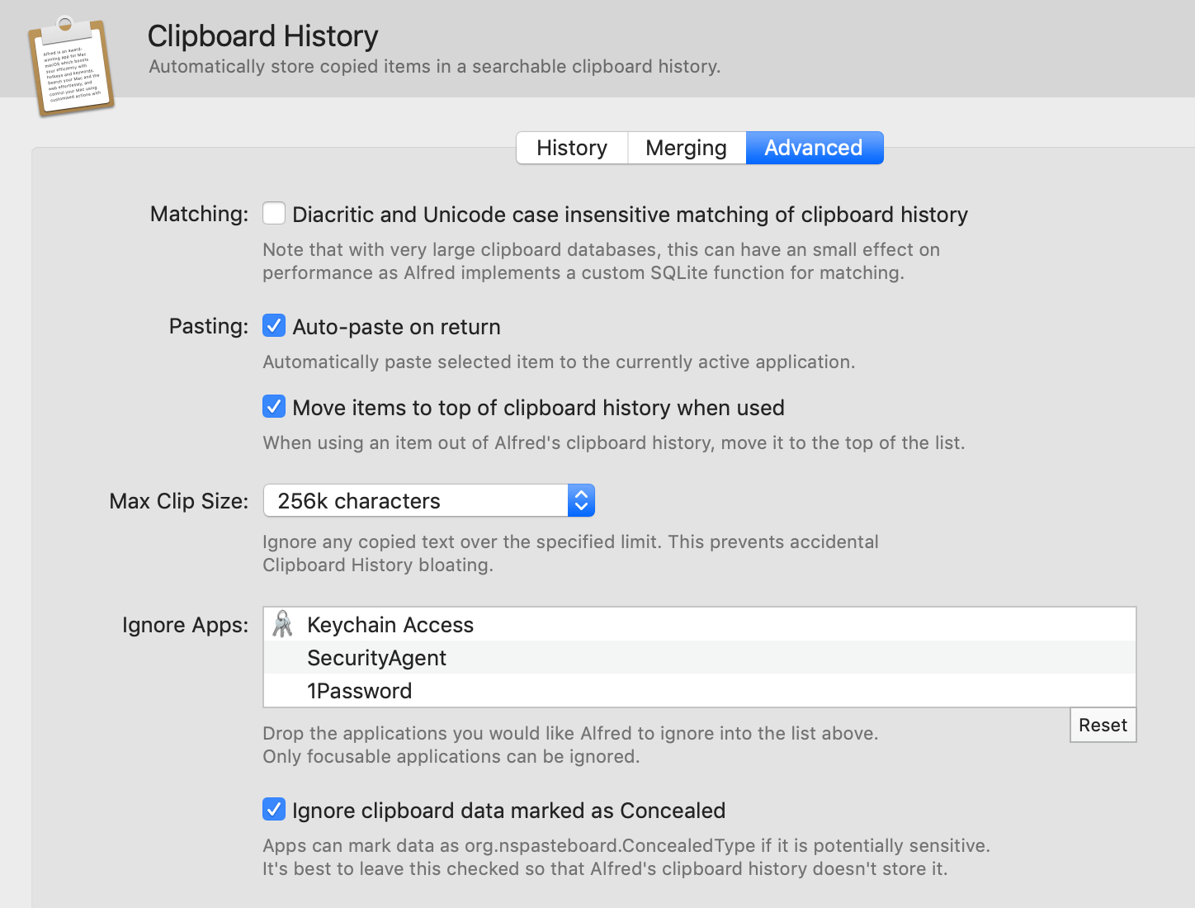Screen dimensions: 1195x908
Task: Click the Max Clip Size down stepper arrow
Action: (x=581, y=507)
